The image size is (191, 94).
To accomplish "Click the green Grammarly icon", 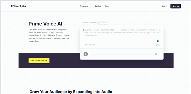I will click(x=158, y=41).
